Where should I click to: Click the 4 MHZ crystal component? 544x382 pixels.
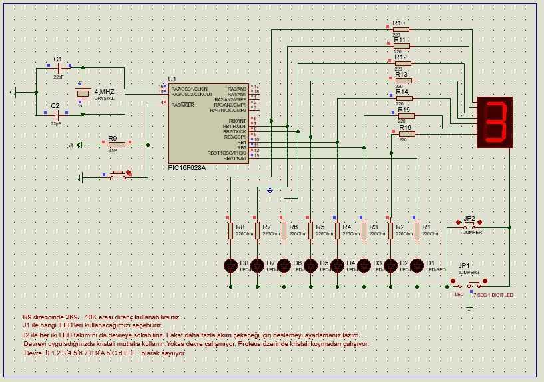tap(82, 95)
